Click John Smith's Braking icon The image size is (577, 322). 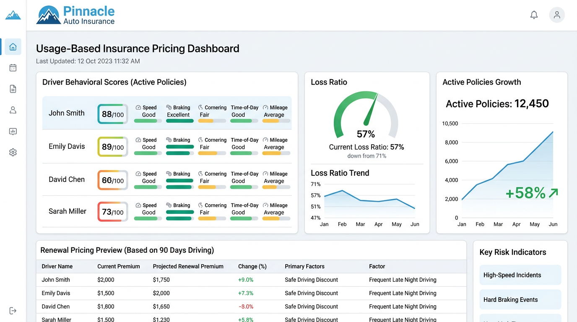pos(169,108)
